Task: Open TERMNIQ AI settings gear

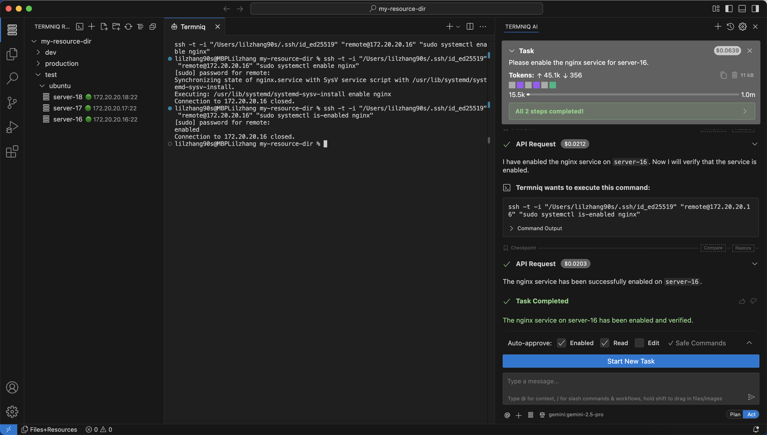Action: pos(743,27)
